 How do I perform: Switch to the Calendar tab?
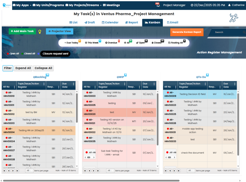coord(110,23)
